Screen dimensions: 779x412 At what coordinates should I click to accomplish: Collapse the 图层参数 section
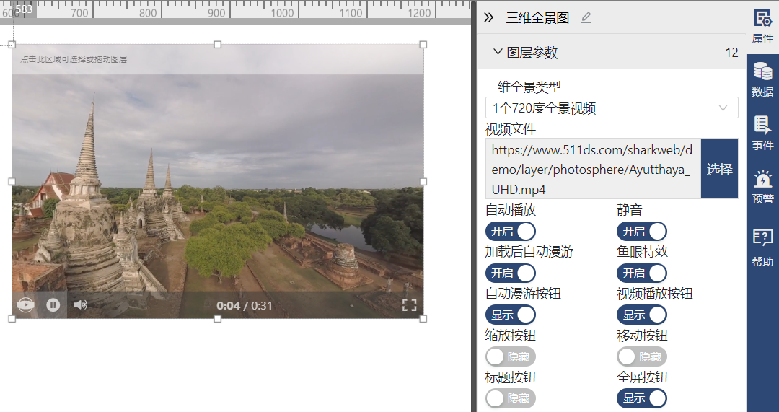498,52
